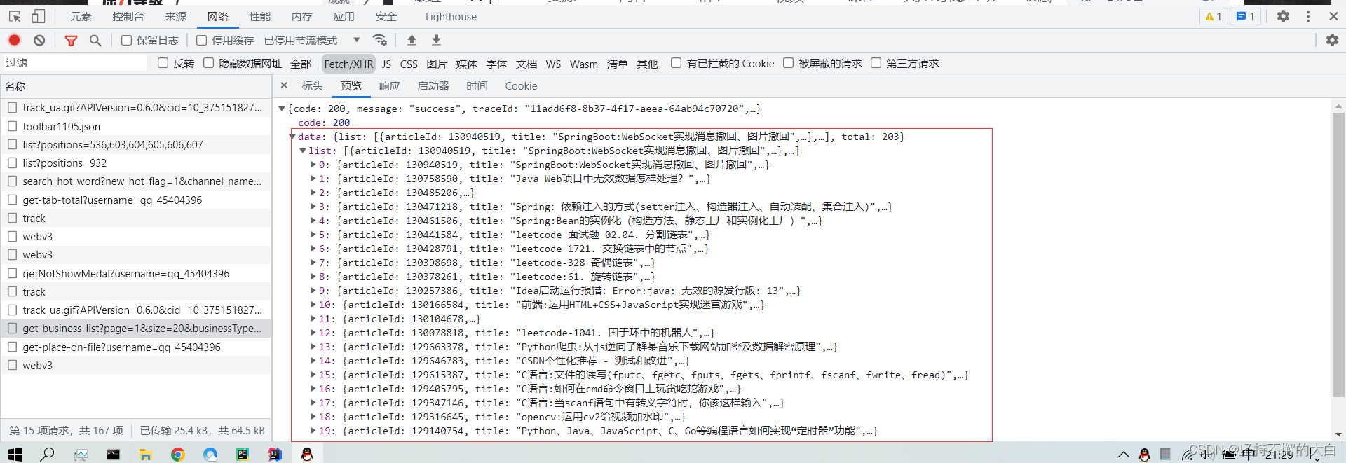Close the request details pane X
Viewport: 1346px width, 463px height.
(x=284, y=85)
